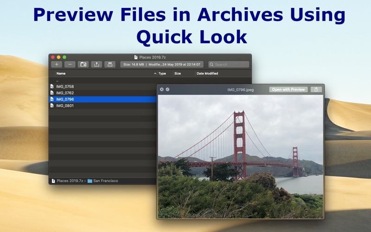Click the New Folder toolbar icon

click(x=83, y=64)
